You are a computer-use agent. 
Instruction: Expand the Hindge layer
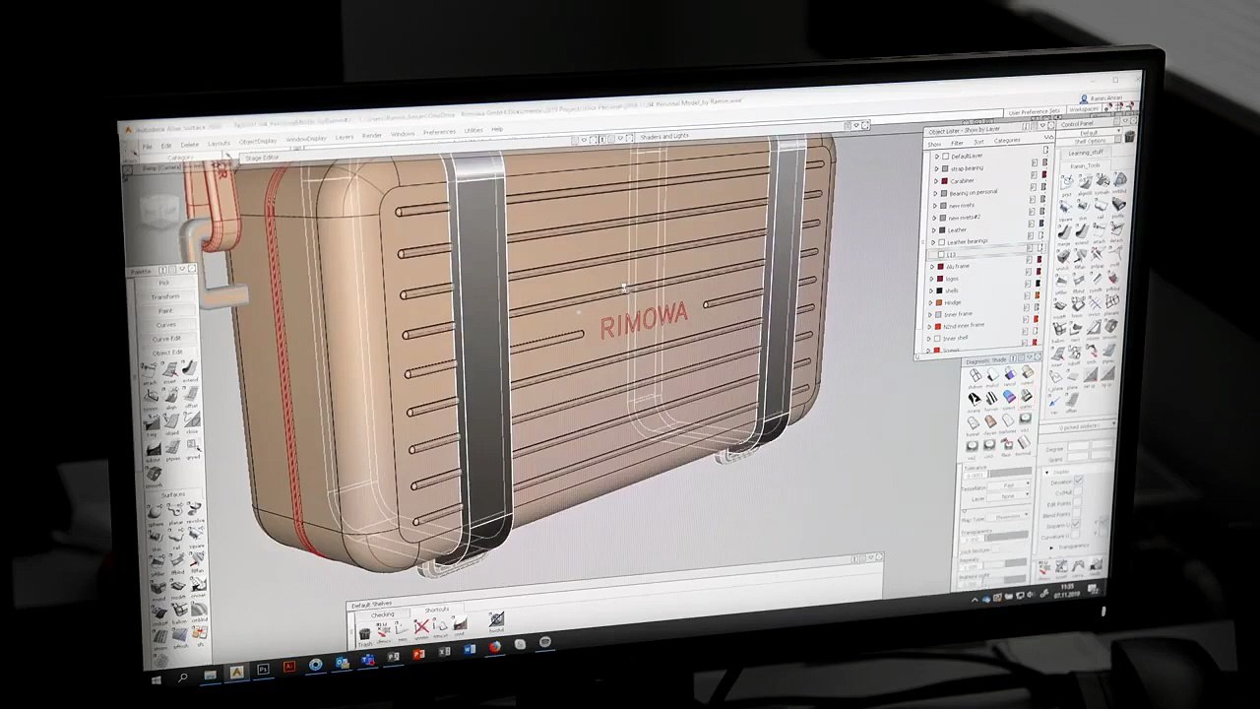click(930, 302)
